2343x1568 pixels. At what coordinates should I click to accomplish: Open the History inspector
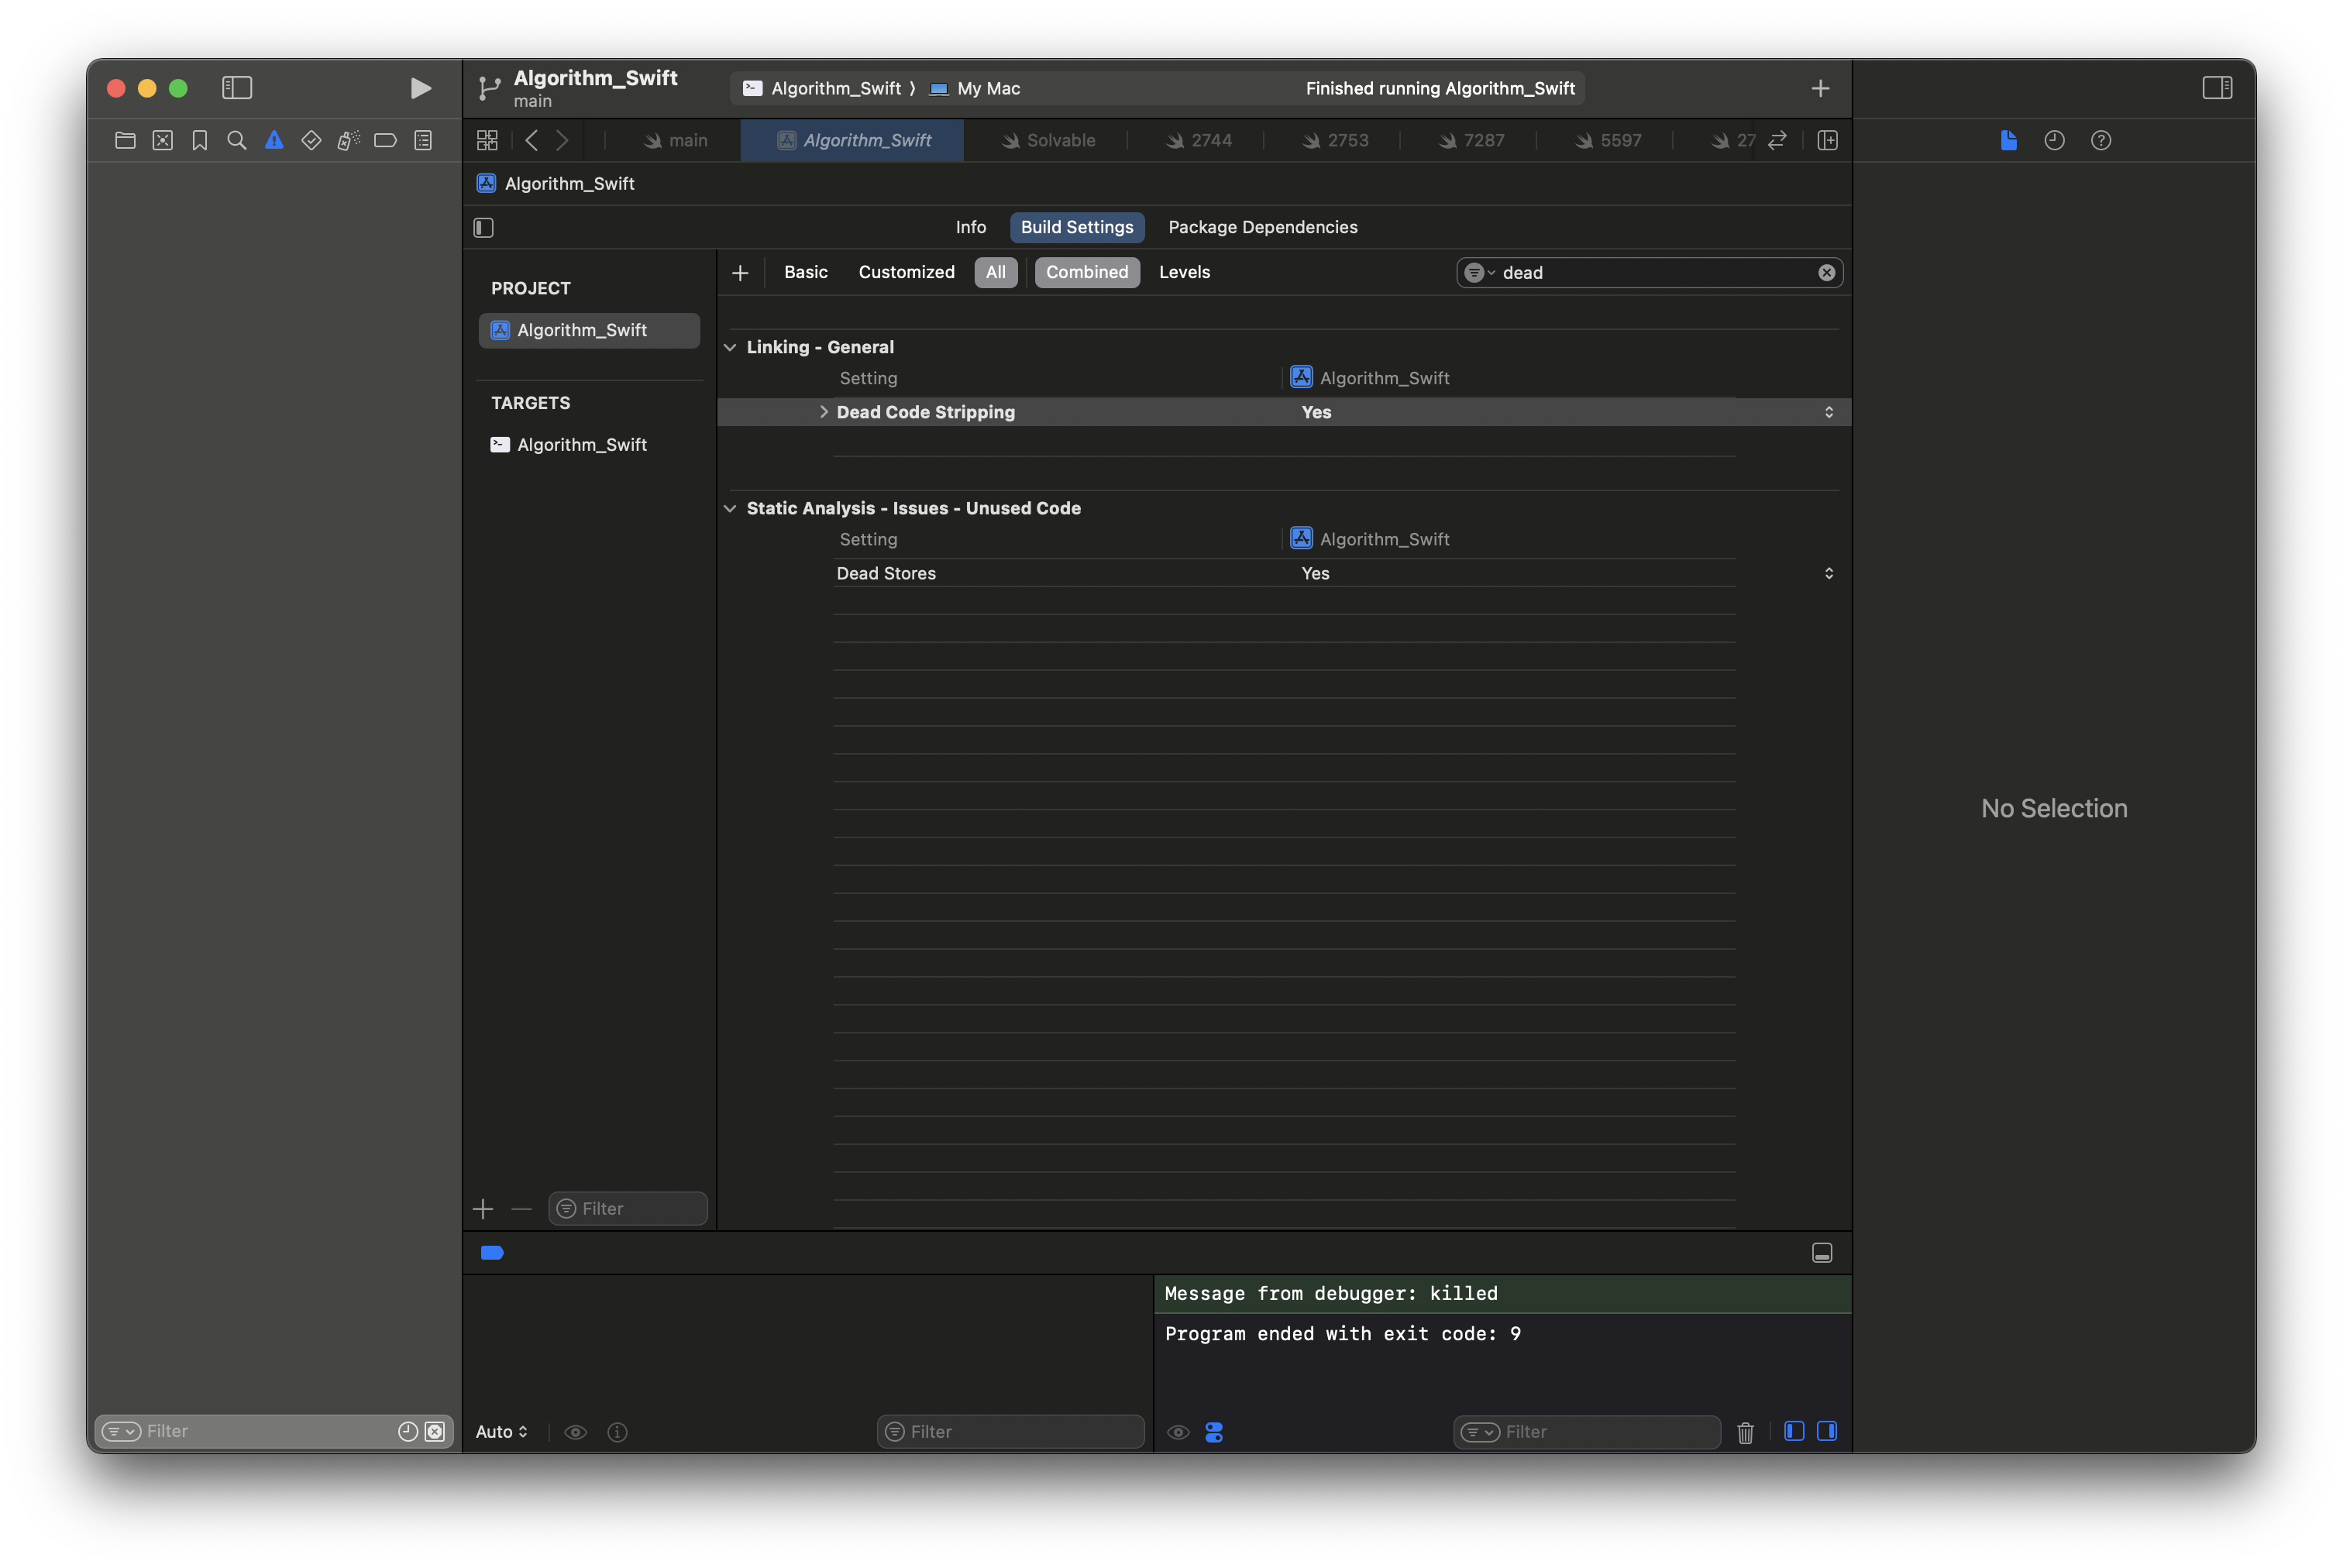coord(2054,141)
